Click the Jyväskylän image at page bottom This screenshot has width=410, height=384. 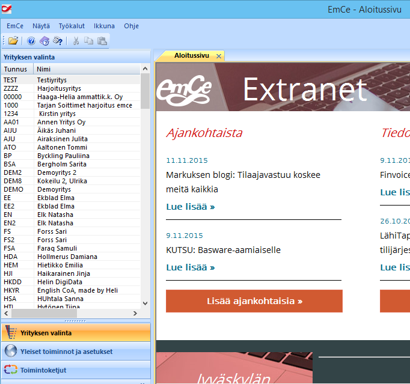point(234,368)
